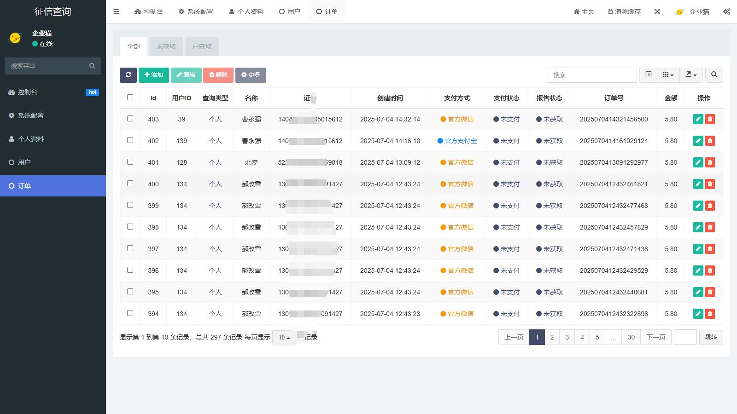Image resolution: width=737 pixels, height=414 pixels.
Task: Open 系统配置 in the left sidebar
Action: [31, 115]
